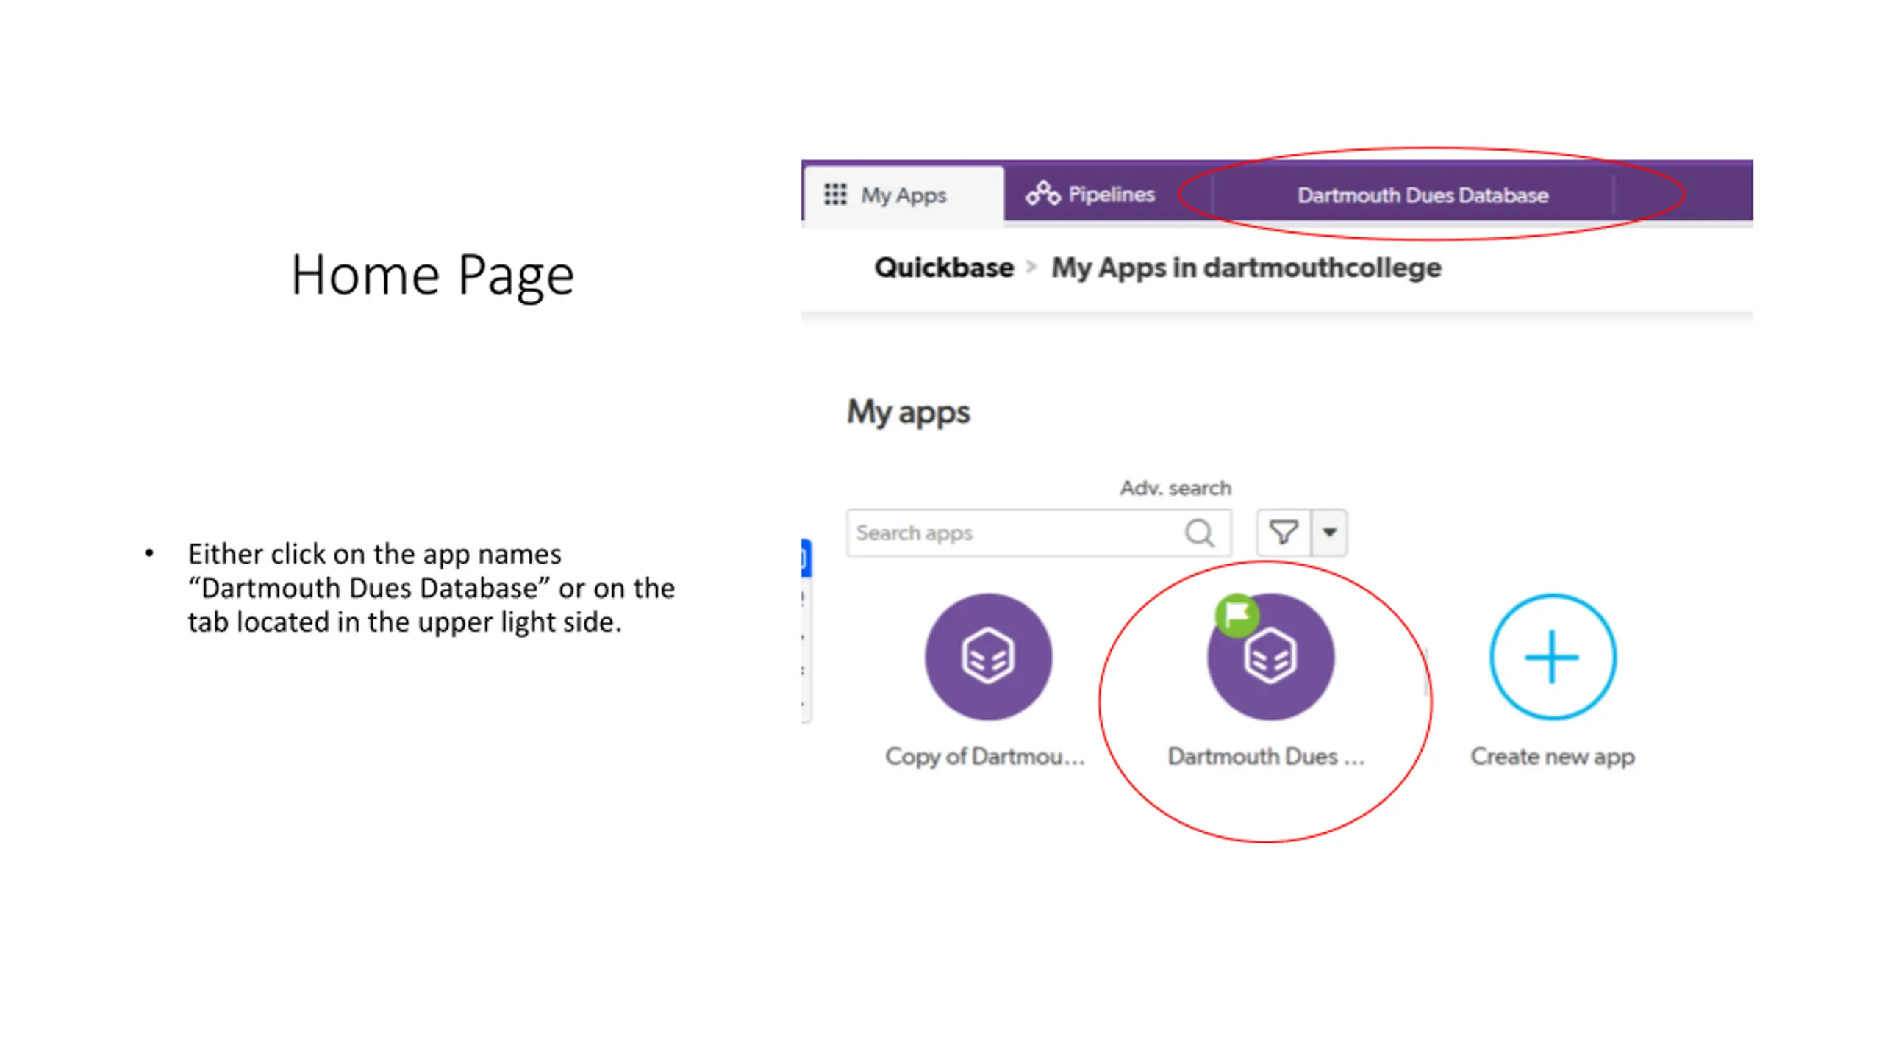Open the Adv. search link
Viewport: 1882px width, 1058px height.
(x=1176, y=488)
